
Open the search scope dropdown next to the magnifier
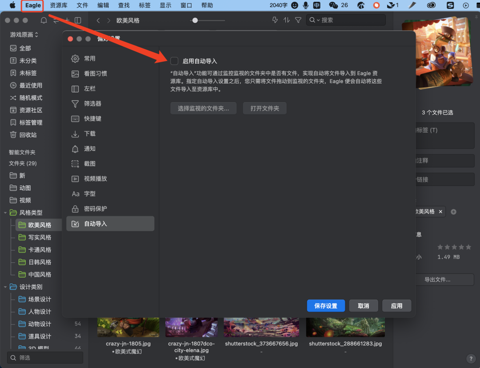tap(318, 20)
